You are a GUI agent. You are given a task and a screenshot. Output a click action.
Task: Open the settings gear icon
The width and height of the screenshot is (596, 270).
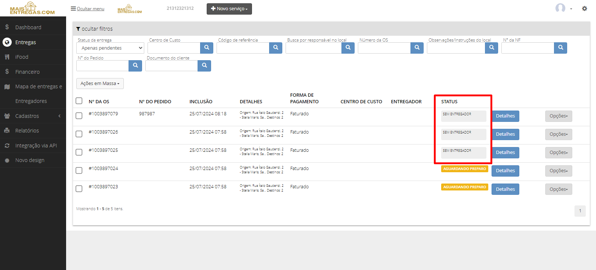[x=584, y=8]
